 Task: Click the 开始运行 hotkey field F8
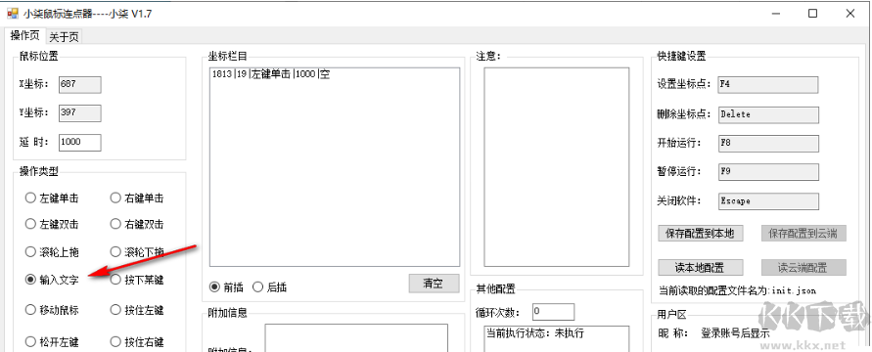click(768, 143)
